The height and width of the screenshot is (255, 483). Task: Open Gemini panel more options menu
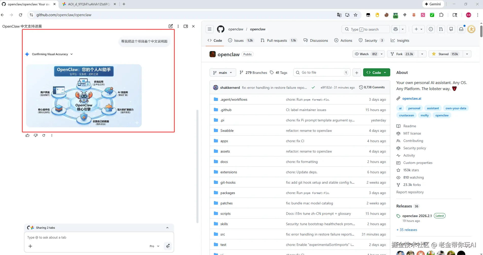point(178,26)
